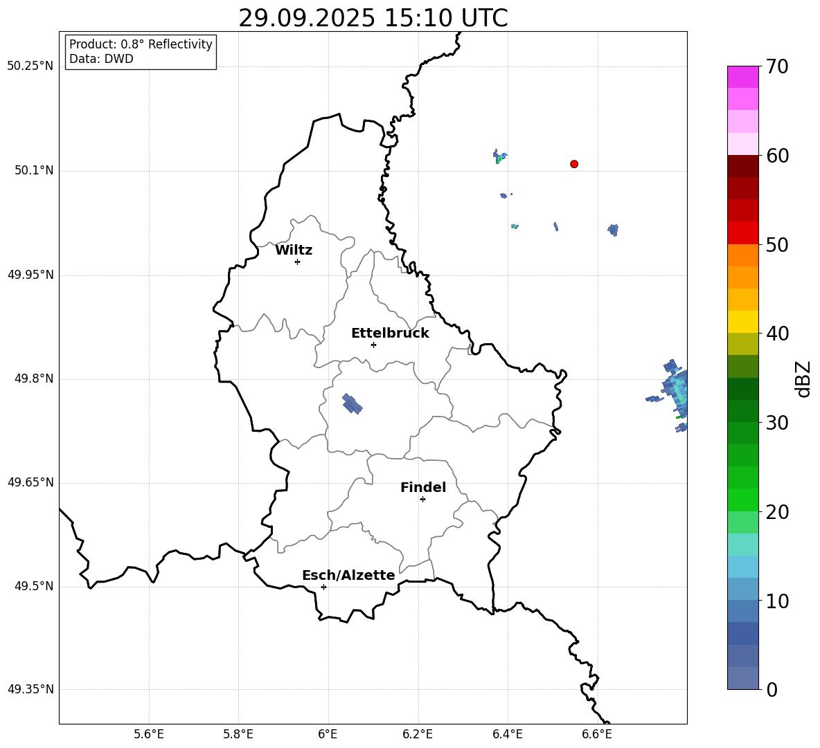The image size is (820, 748).
Task: Click the red dot radar site marker
Action: click(x=574, y=164)
